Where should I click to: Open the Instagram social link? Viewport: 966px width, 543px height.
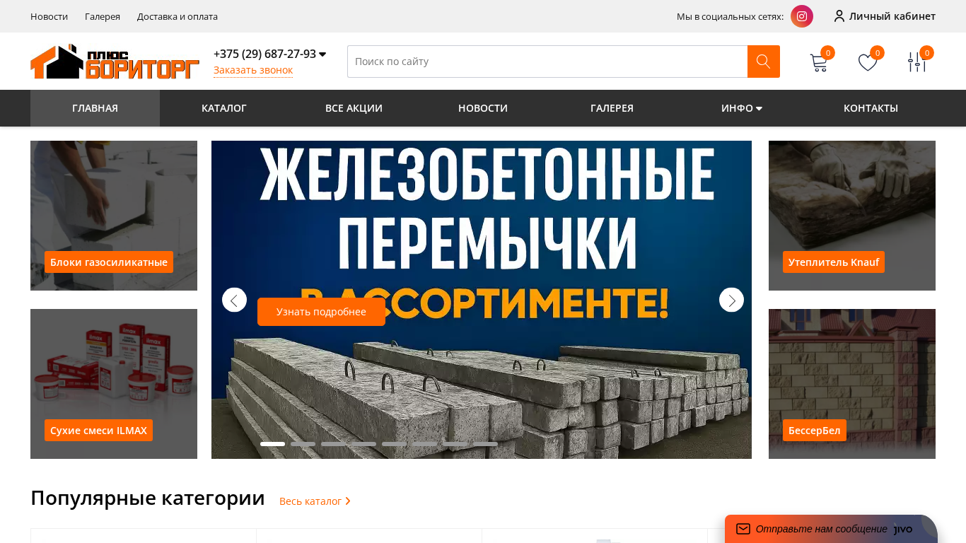coord(802,16)
